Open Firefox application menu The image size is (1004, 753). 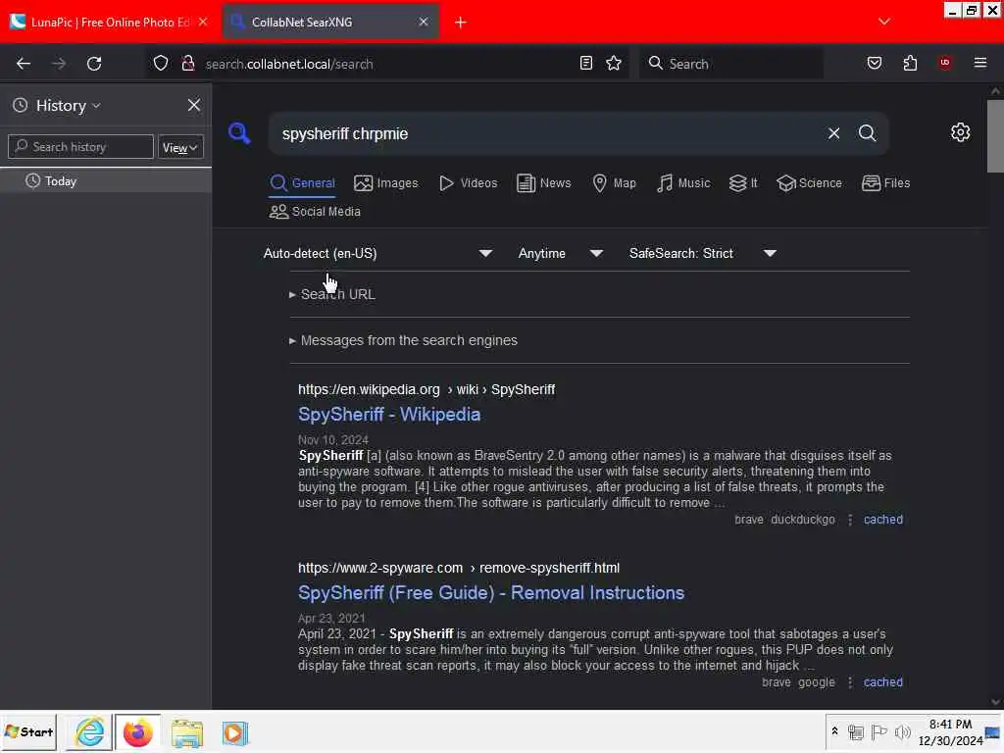point(980,63)
